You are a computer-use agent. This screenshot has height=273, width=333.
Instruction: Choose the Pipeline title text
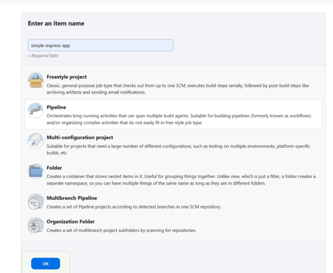click(x=58, y=106)
